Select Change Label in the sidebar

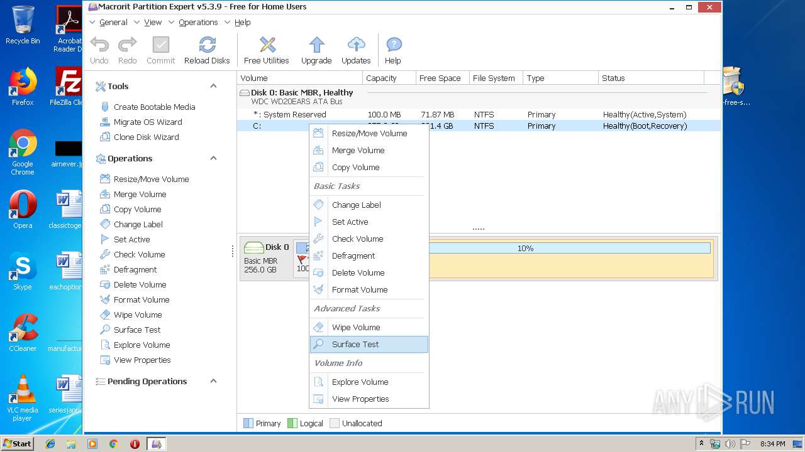131,224
